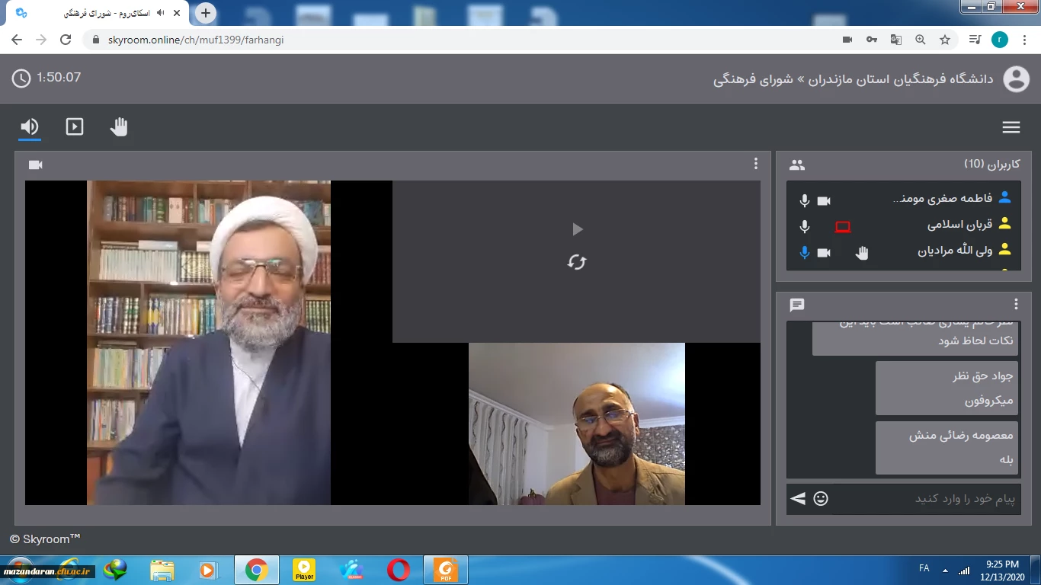
Task: Open the chat panel three-dot options
Action: (x=1016, y=305)
